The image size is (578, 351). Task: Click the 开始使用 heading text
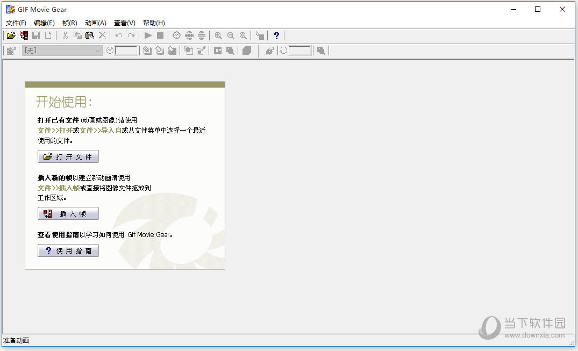64,102
